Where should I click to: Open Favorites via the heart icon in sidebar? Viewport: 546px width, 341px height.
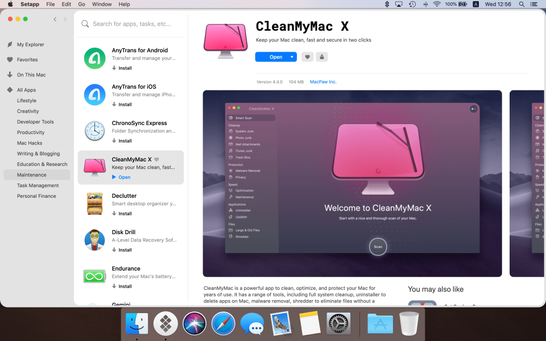tap(11, 59)
